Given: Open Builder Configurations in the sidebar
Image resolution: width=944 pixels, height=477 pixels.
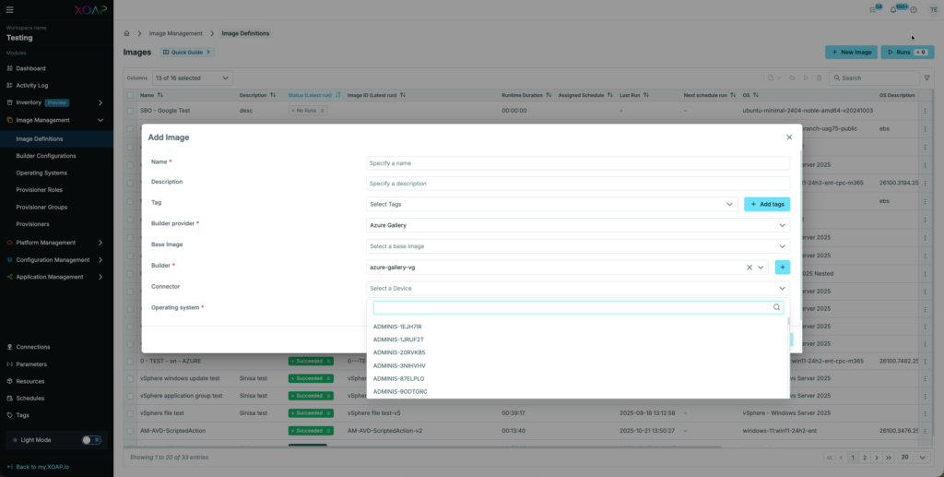Looking at the screenshot, I should click(46, 156).
